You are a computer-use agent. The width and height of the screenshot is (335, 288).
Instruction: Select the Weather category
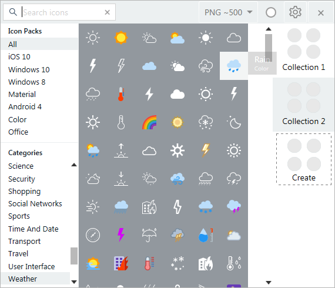click(x=35, y=279)
